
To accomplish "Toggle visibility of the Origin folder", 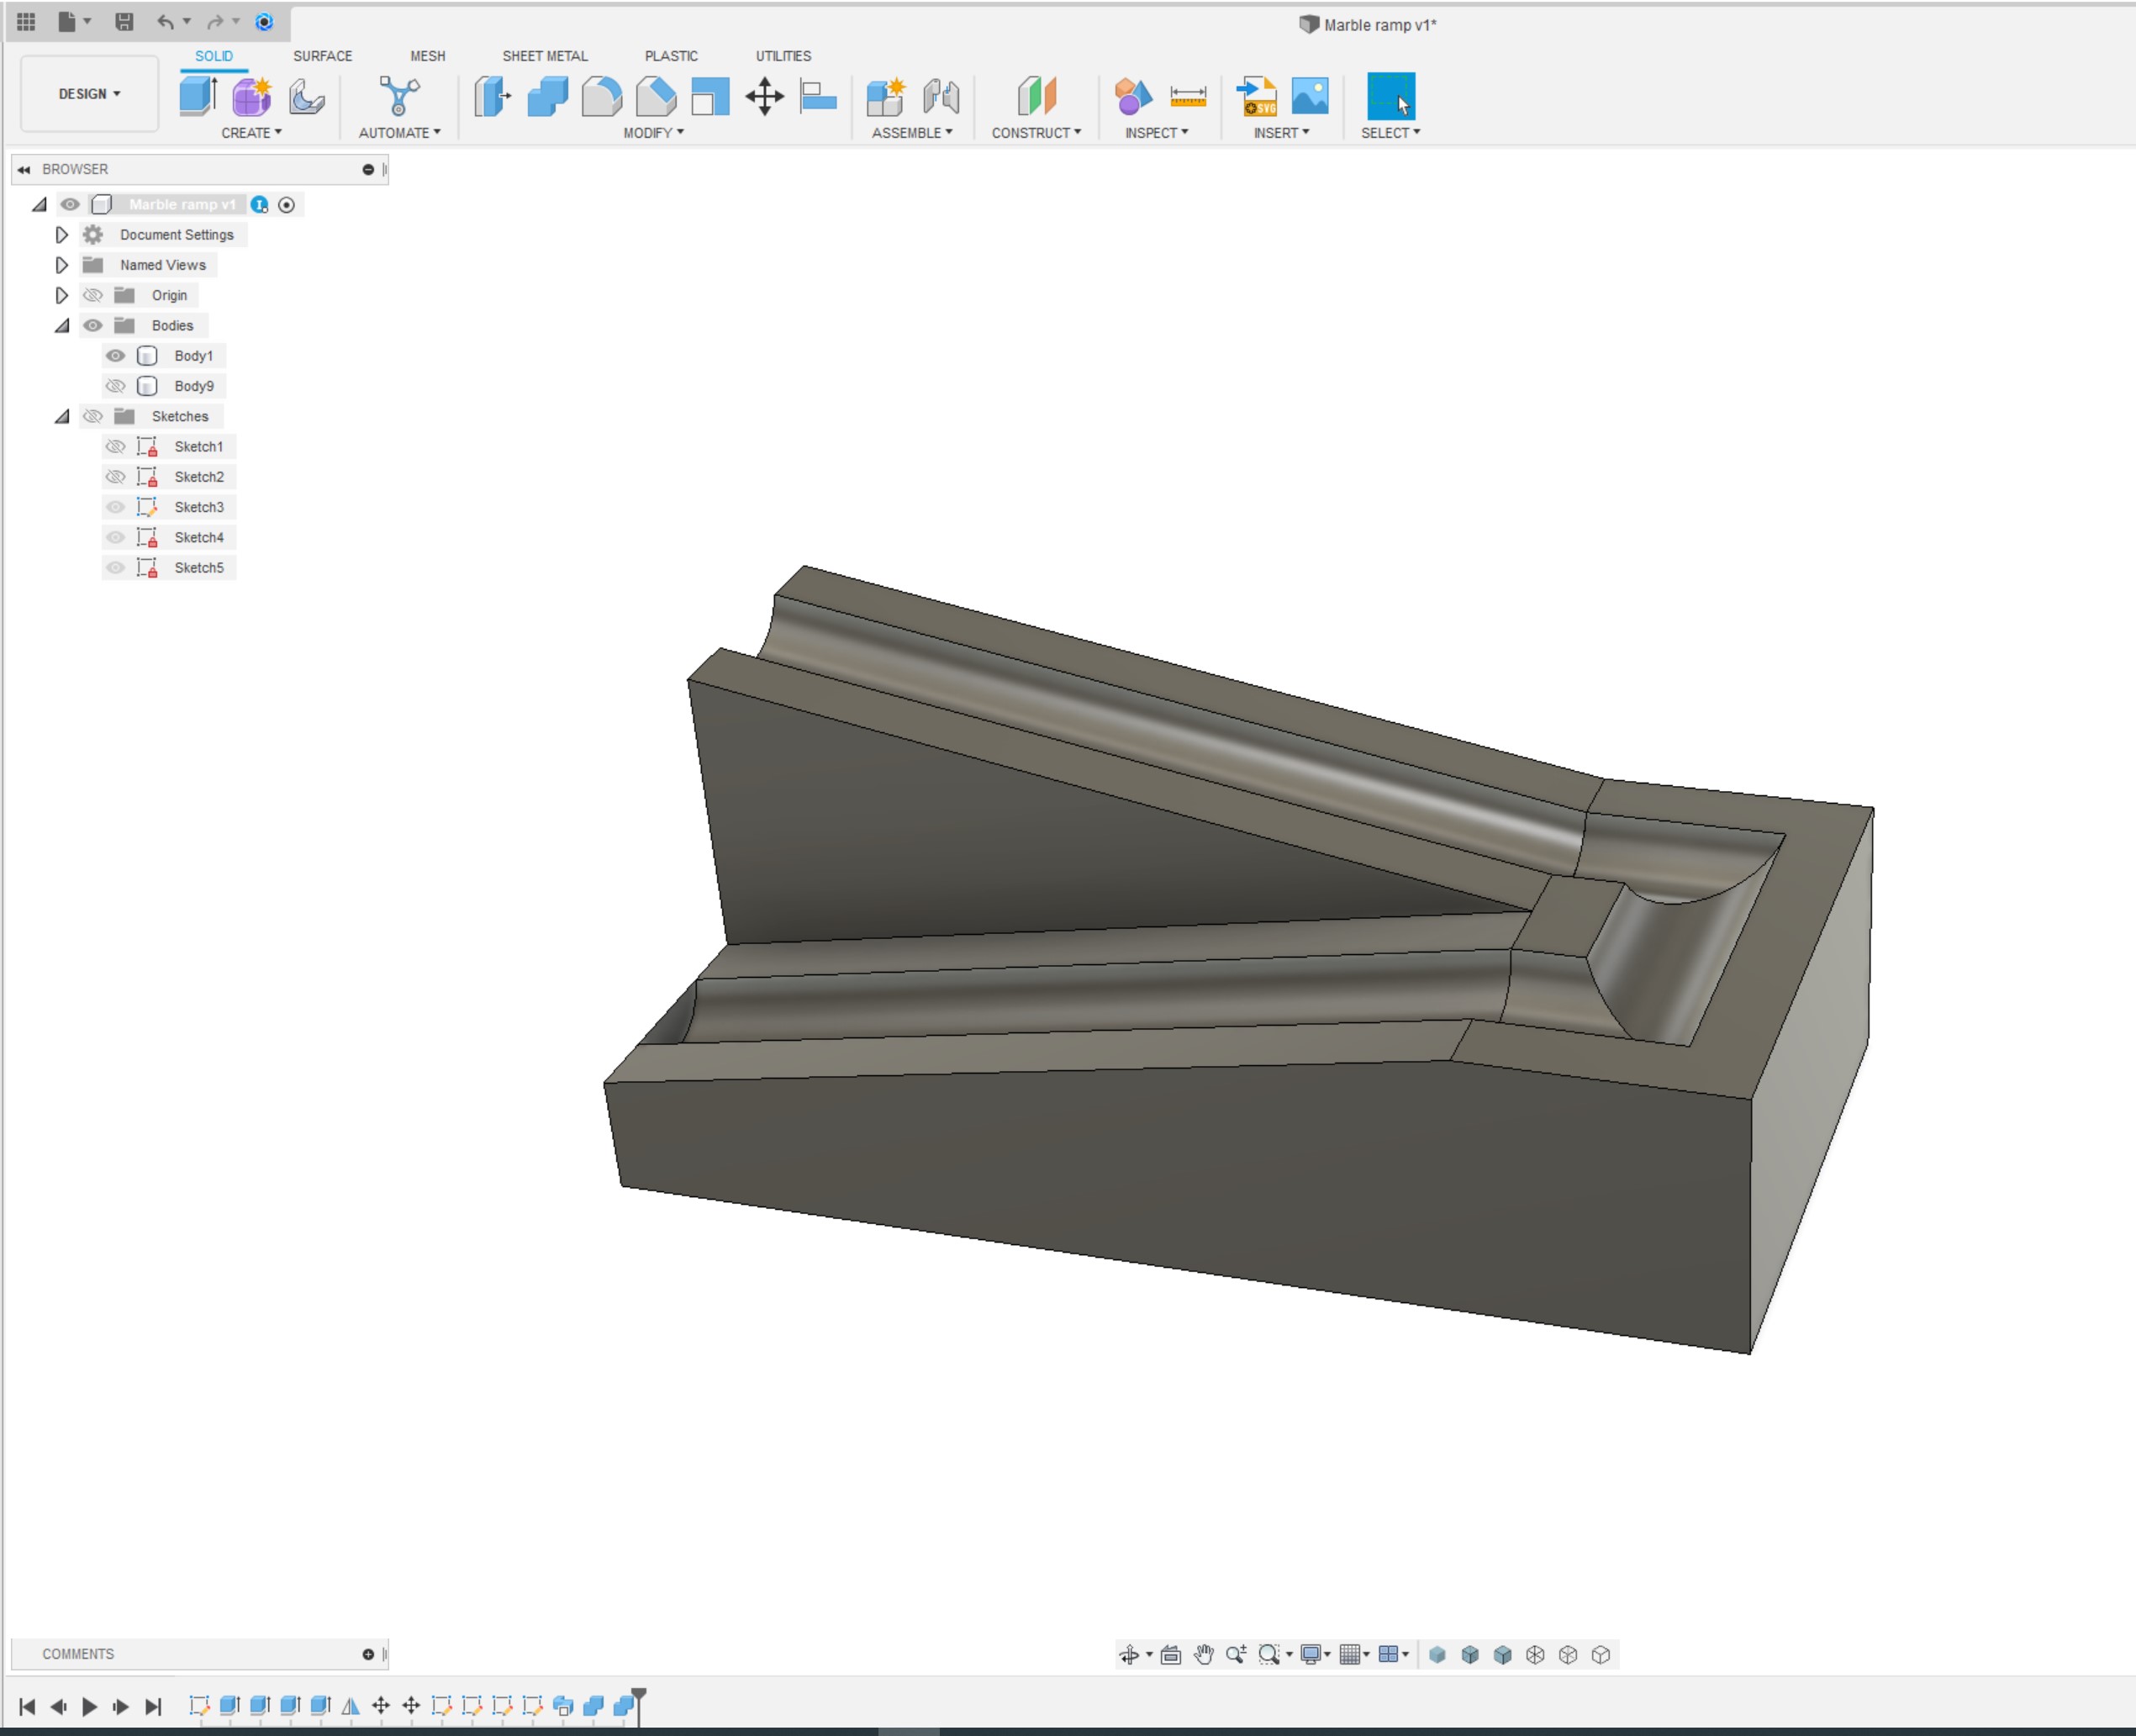I will point(93,295).
